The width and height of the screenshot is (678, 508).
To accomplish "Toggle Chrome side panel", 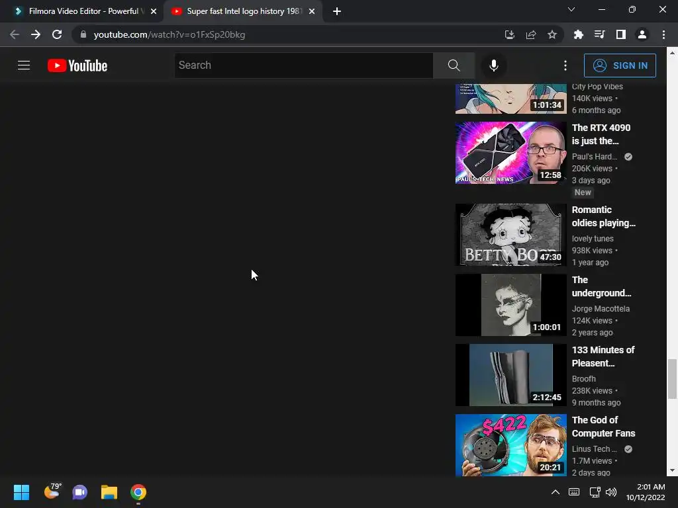I will [x=621, y=34].
